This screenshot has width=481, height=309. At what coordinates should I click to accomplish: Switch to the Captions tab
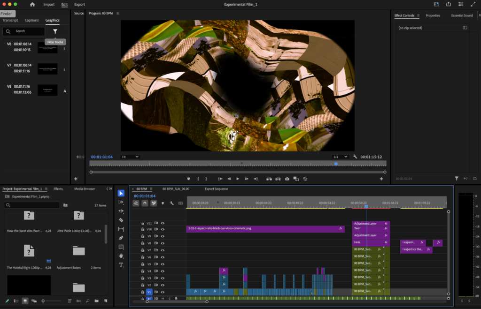[x=32, y=21]
